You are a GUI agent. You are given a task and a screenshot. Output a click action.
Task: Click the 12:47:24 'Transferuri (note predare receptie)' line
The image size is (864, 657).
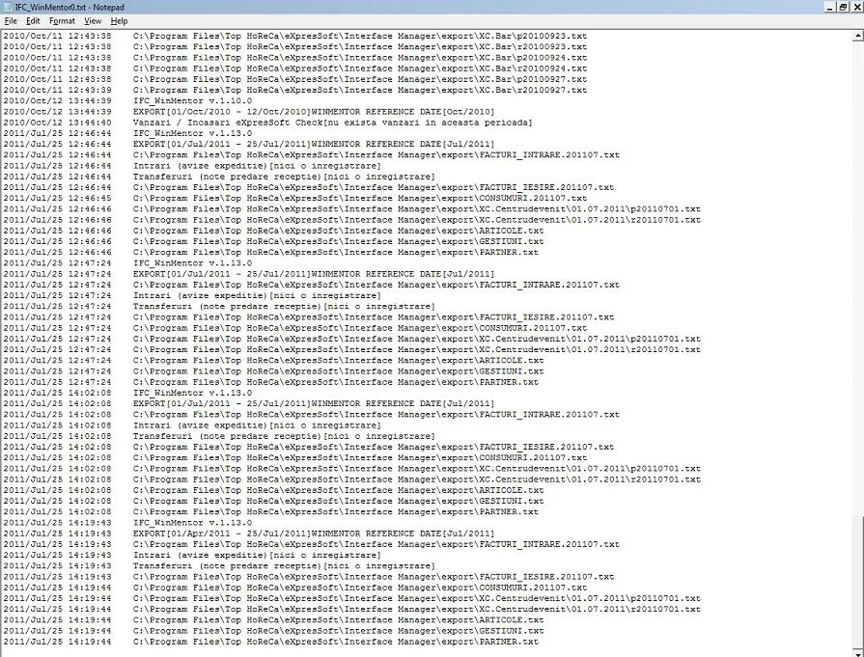tap(219, 307)
